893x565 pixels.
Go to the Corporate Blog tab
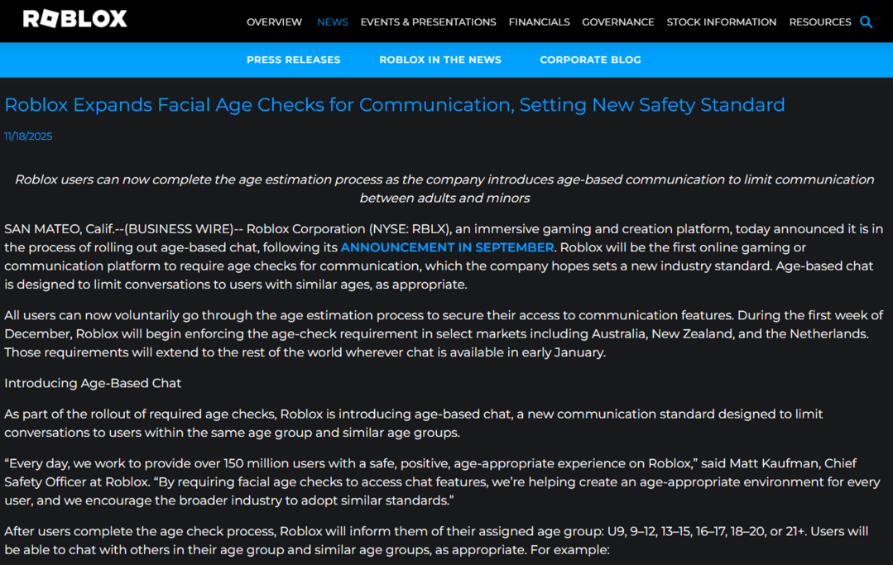coord(590,60)
